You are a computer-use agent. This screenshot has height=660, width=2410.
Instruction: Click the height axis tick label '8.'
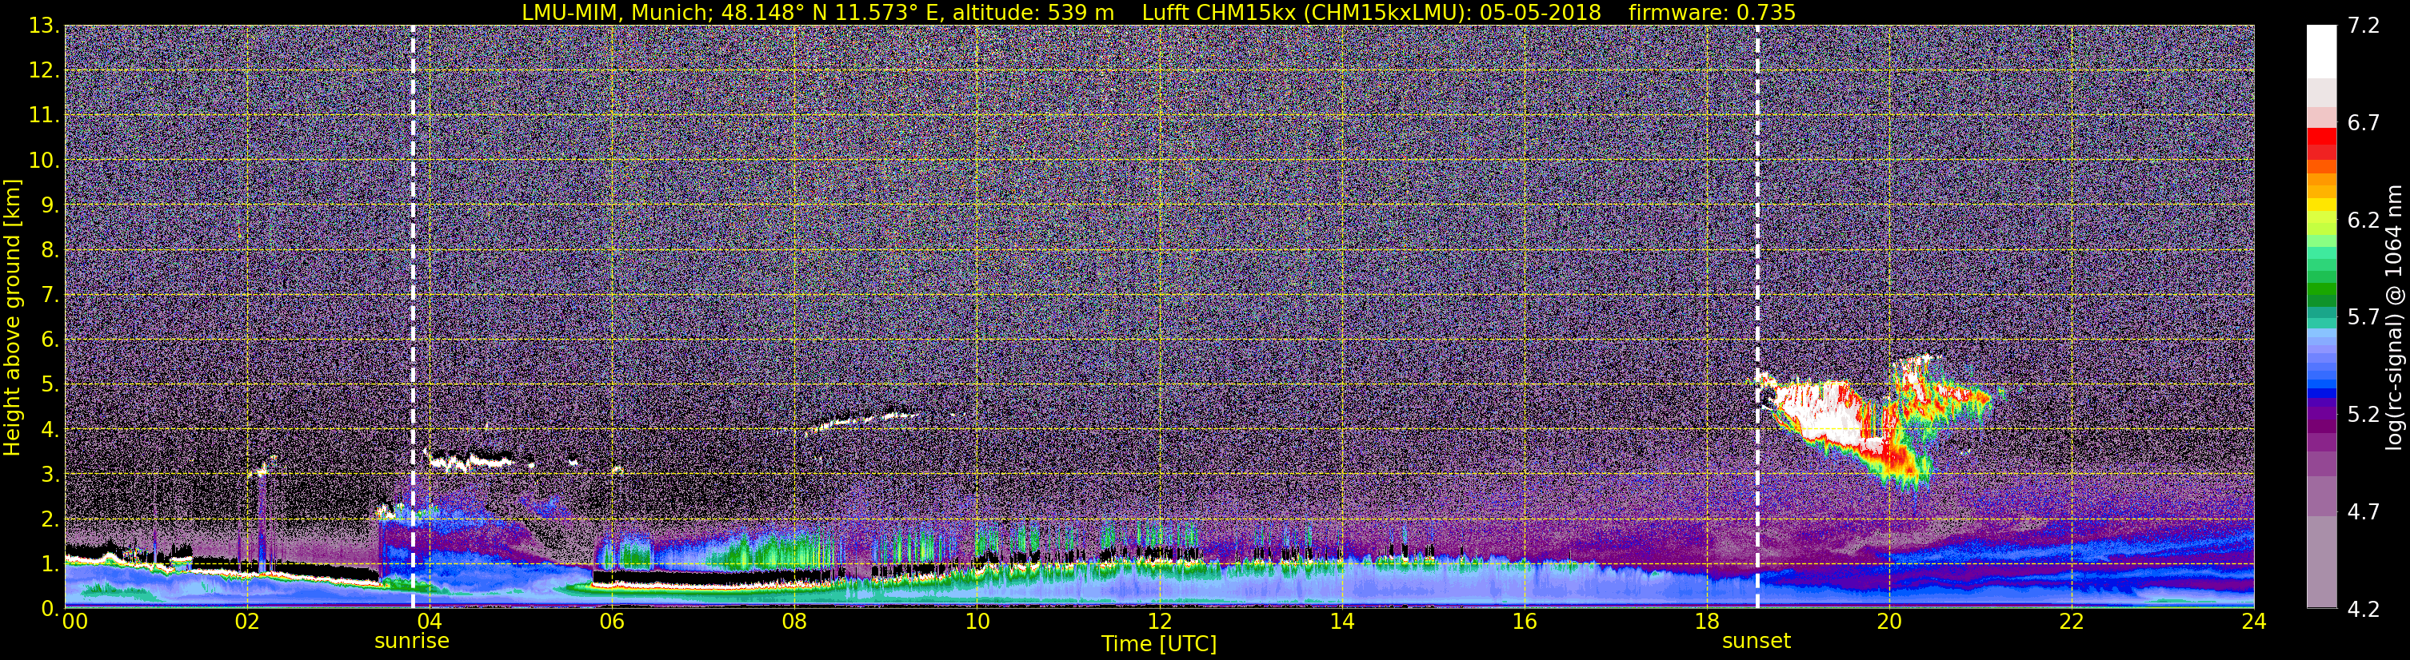tap(50, 249)
